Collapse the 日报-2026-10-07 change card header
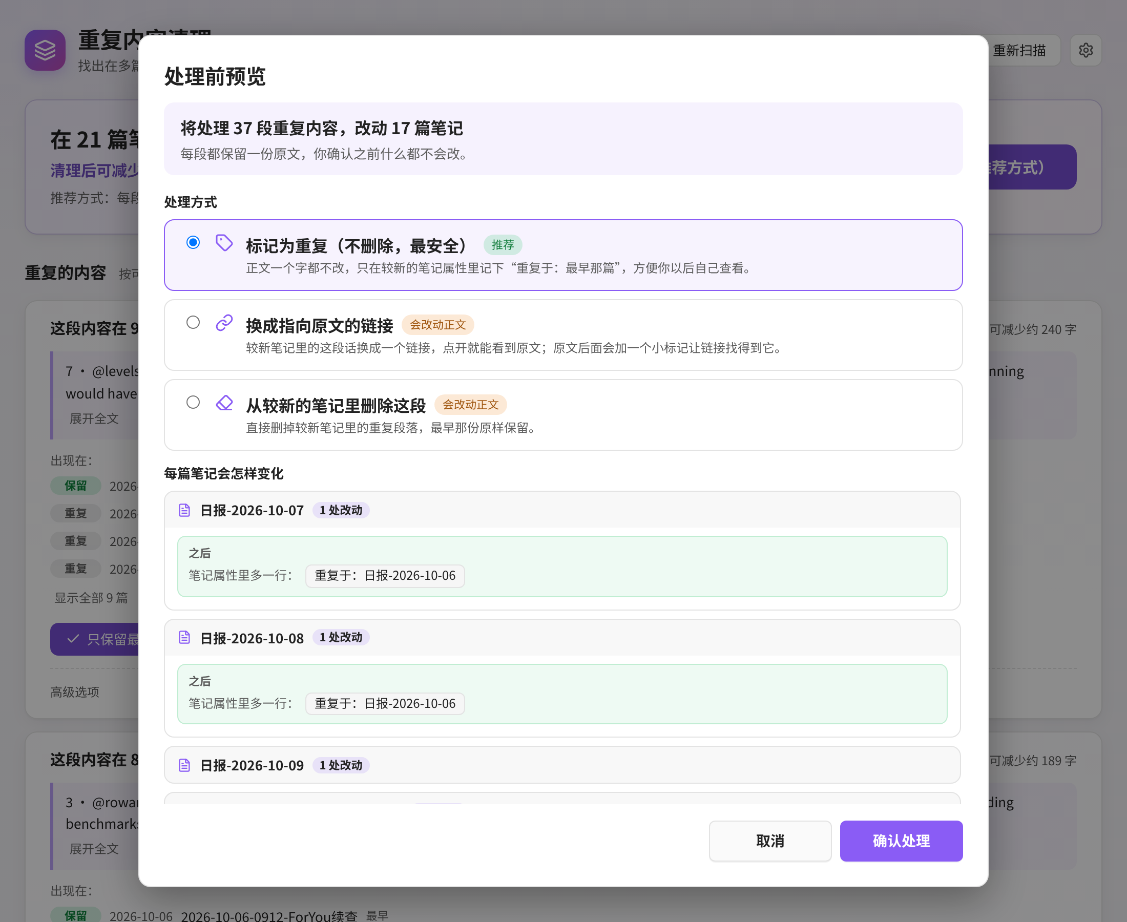The image size is (1127, 922). point(562,510)
